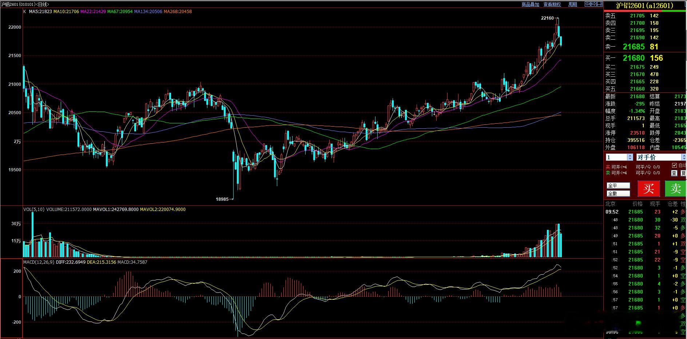Select the 卖三 price 21695
The height and width of the screenshot is (339, 687).
[x=637, y=30]
